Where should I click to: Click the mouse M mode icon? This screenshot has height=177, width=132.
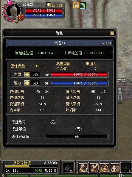tap(68, 168)
